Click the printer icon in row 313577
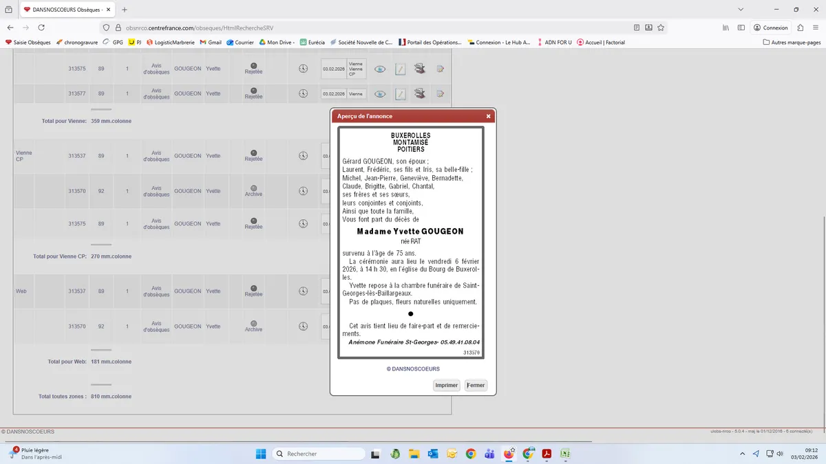The image size is (826, 464). click(419, 93)
